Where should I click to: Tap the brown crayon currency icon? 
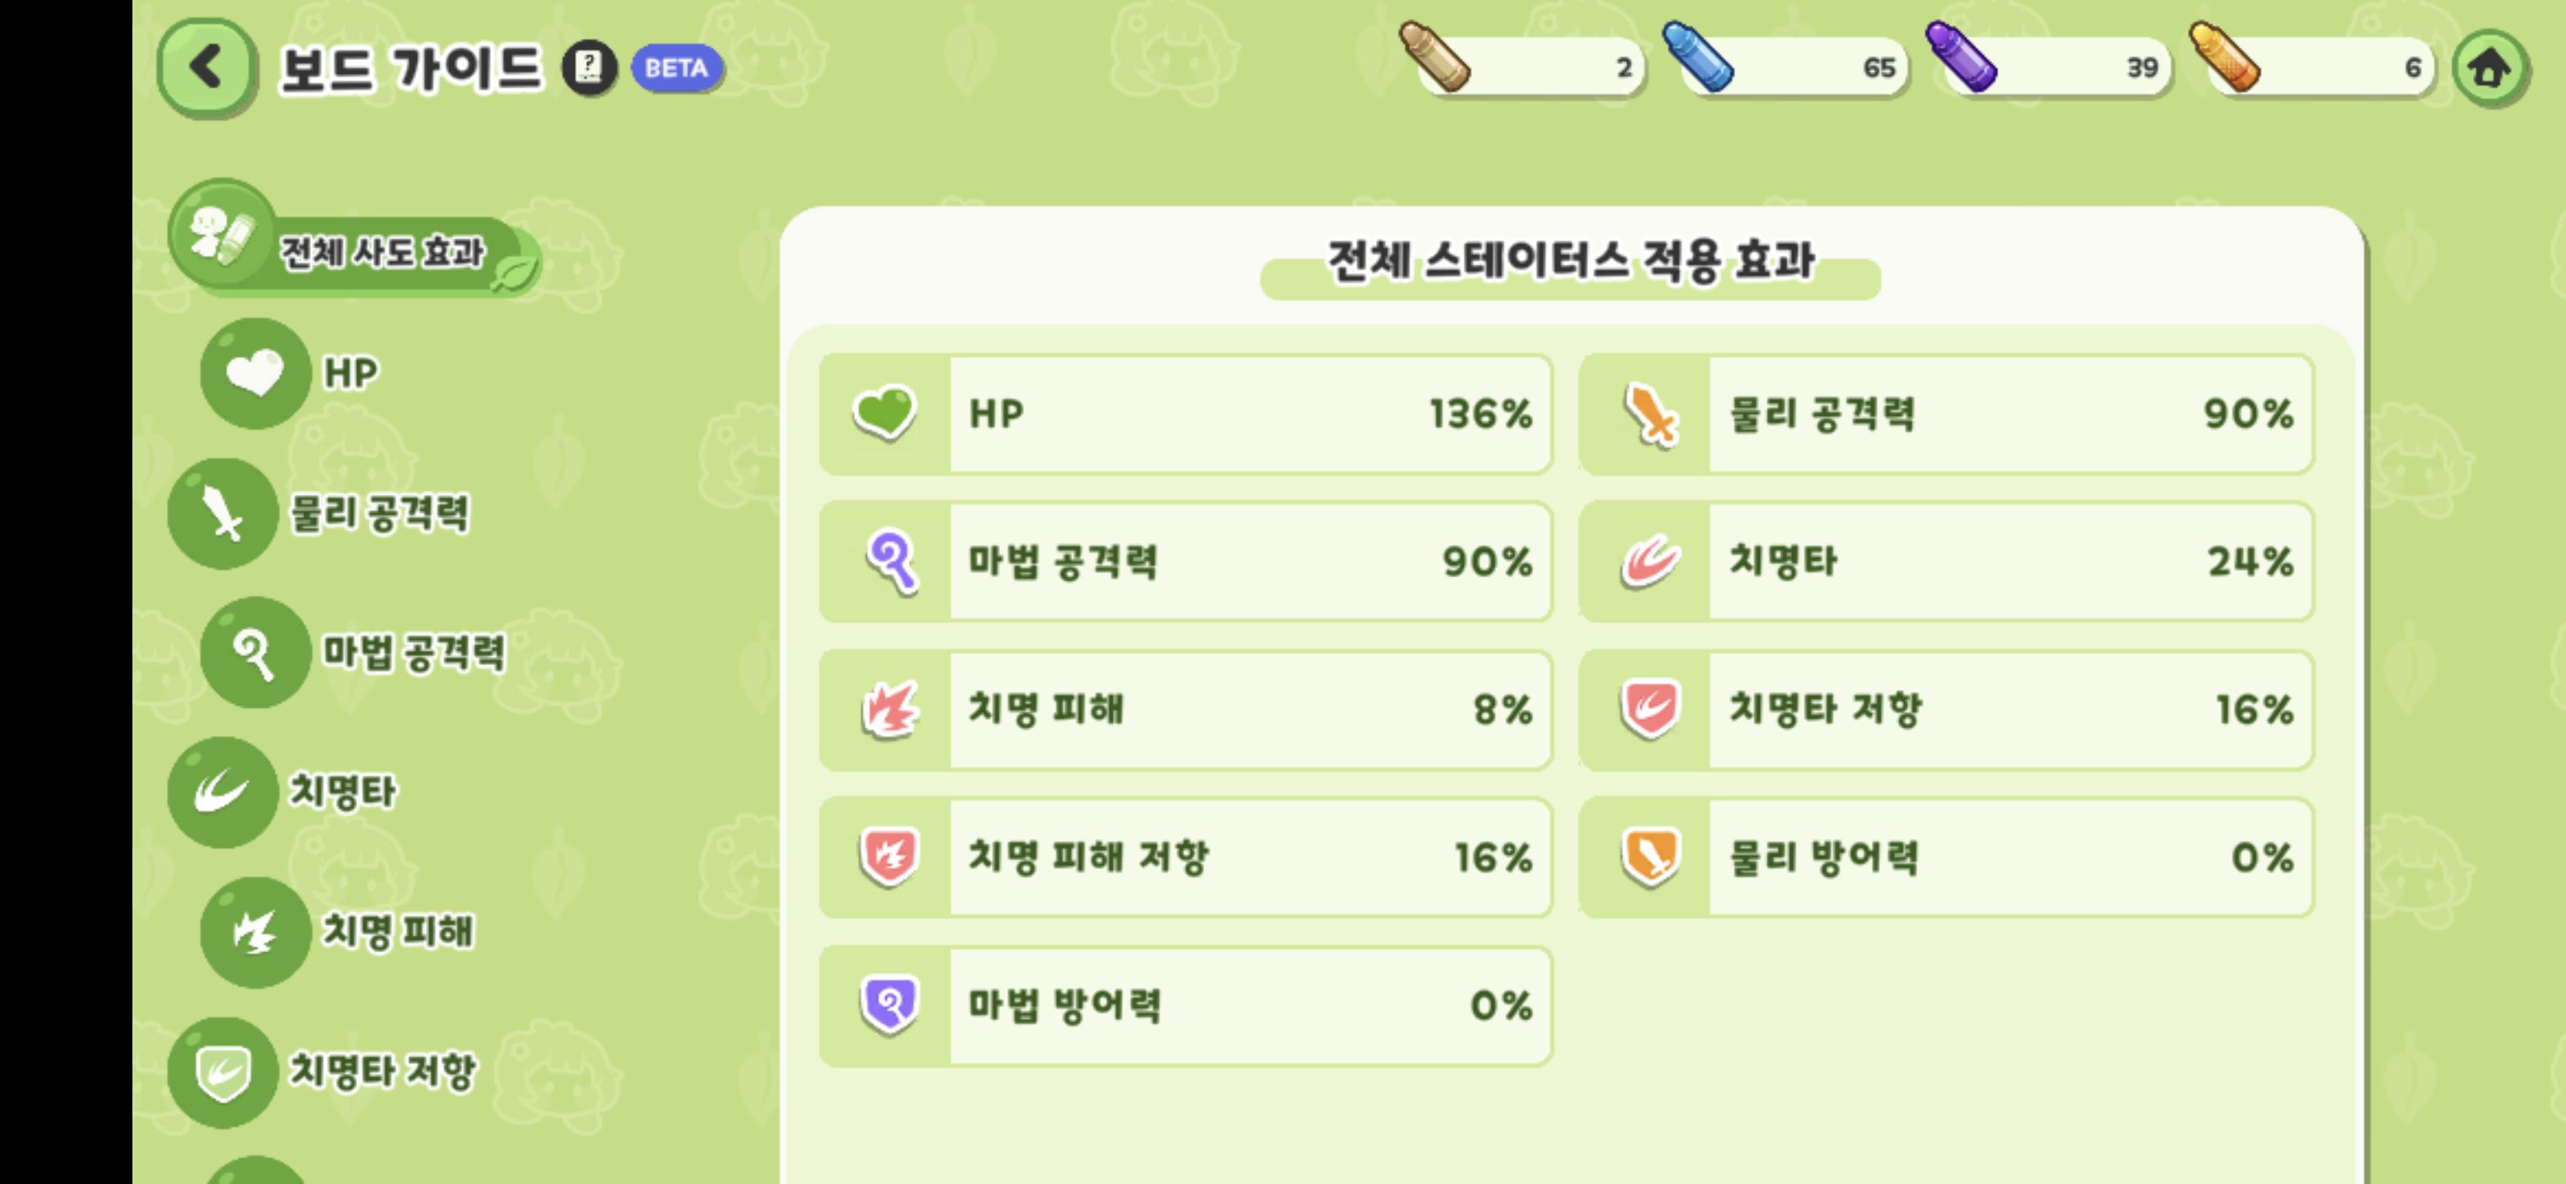(1435, 57)
